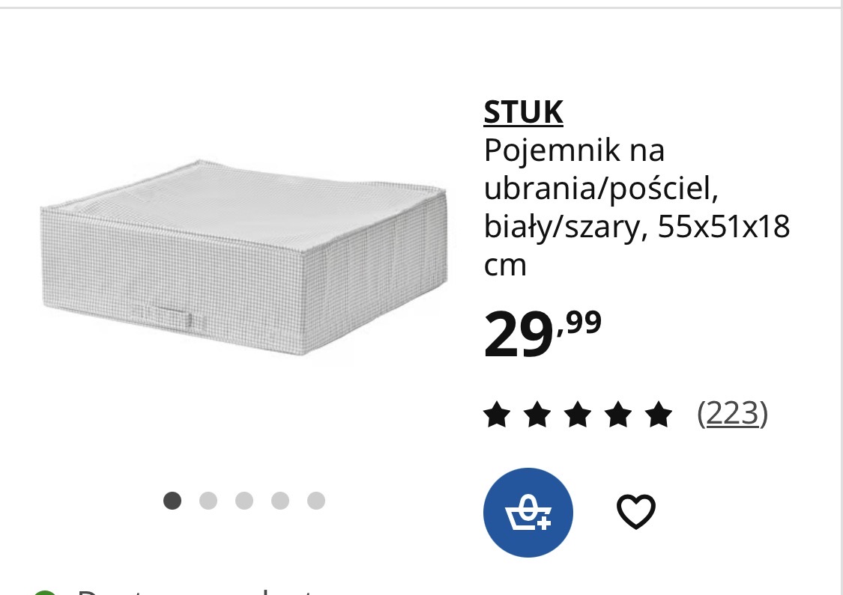Go to the last carousel image dot
The height and width of the screenshot is (595, 843).
pos(316,501)
